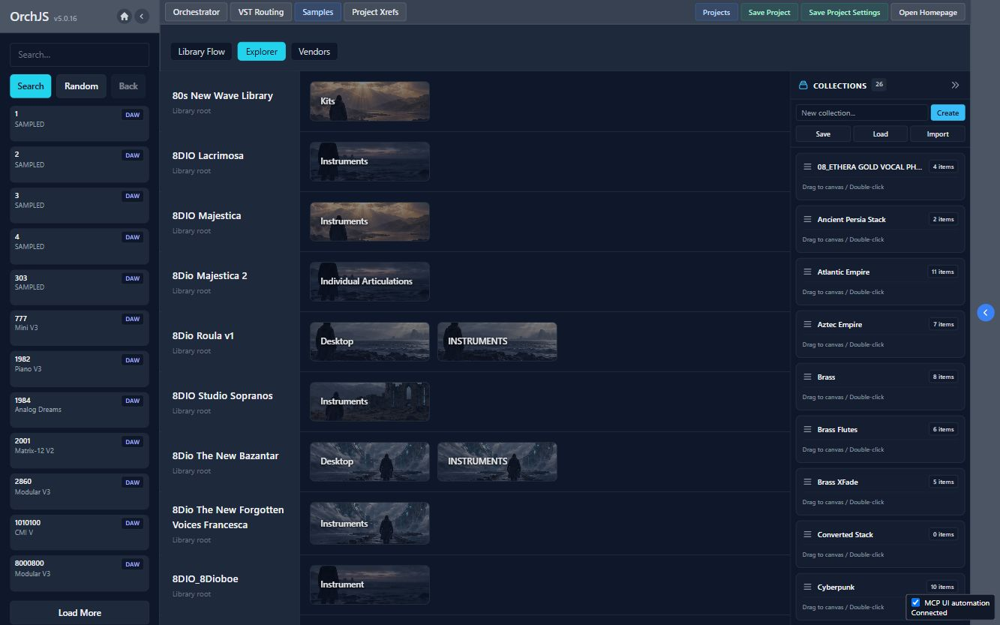
Task: Click Save Project Settings button
Action: pos(844,12)
